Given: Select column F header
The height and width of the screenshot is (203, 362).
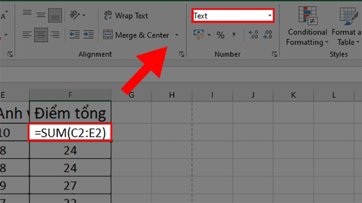Looking at the screenshot, I should 70,95.
